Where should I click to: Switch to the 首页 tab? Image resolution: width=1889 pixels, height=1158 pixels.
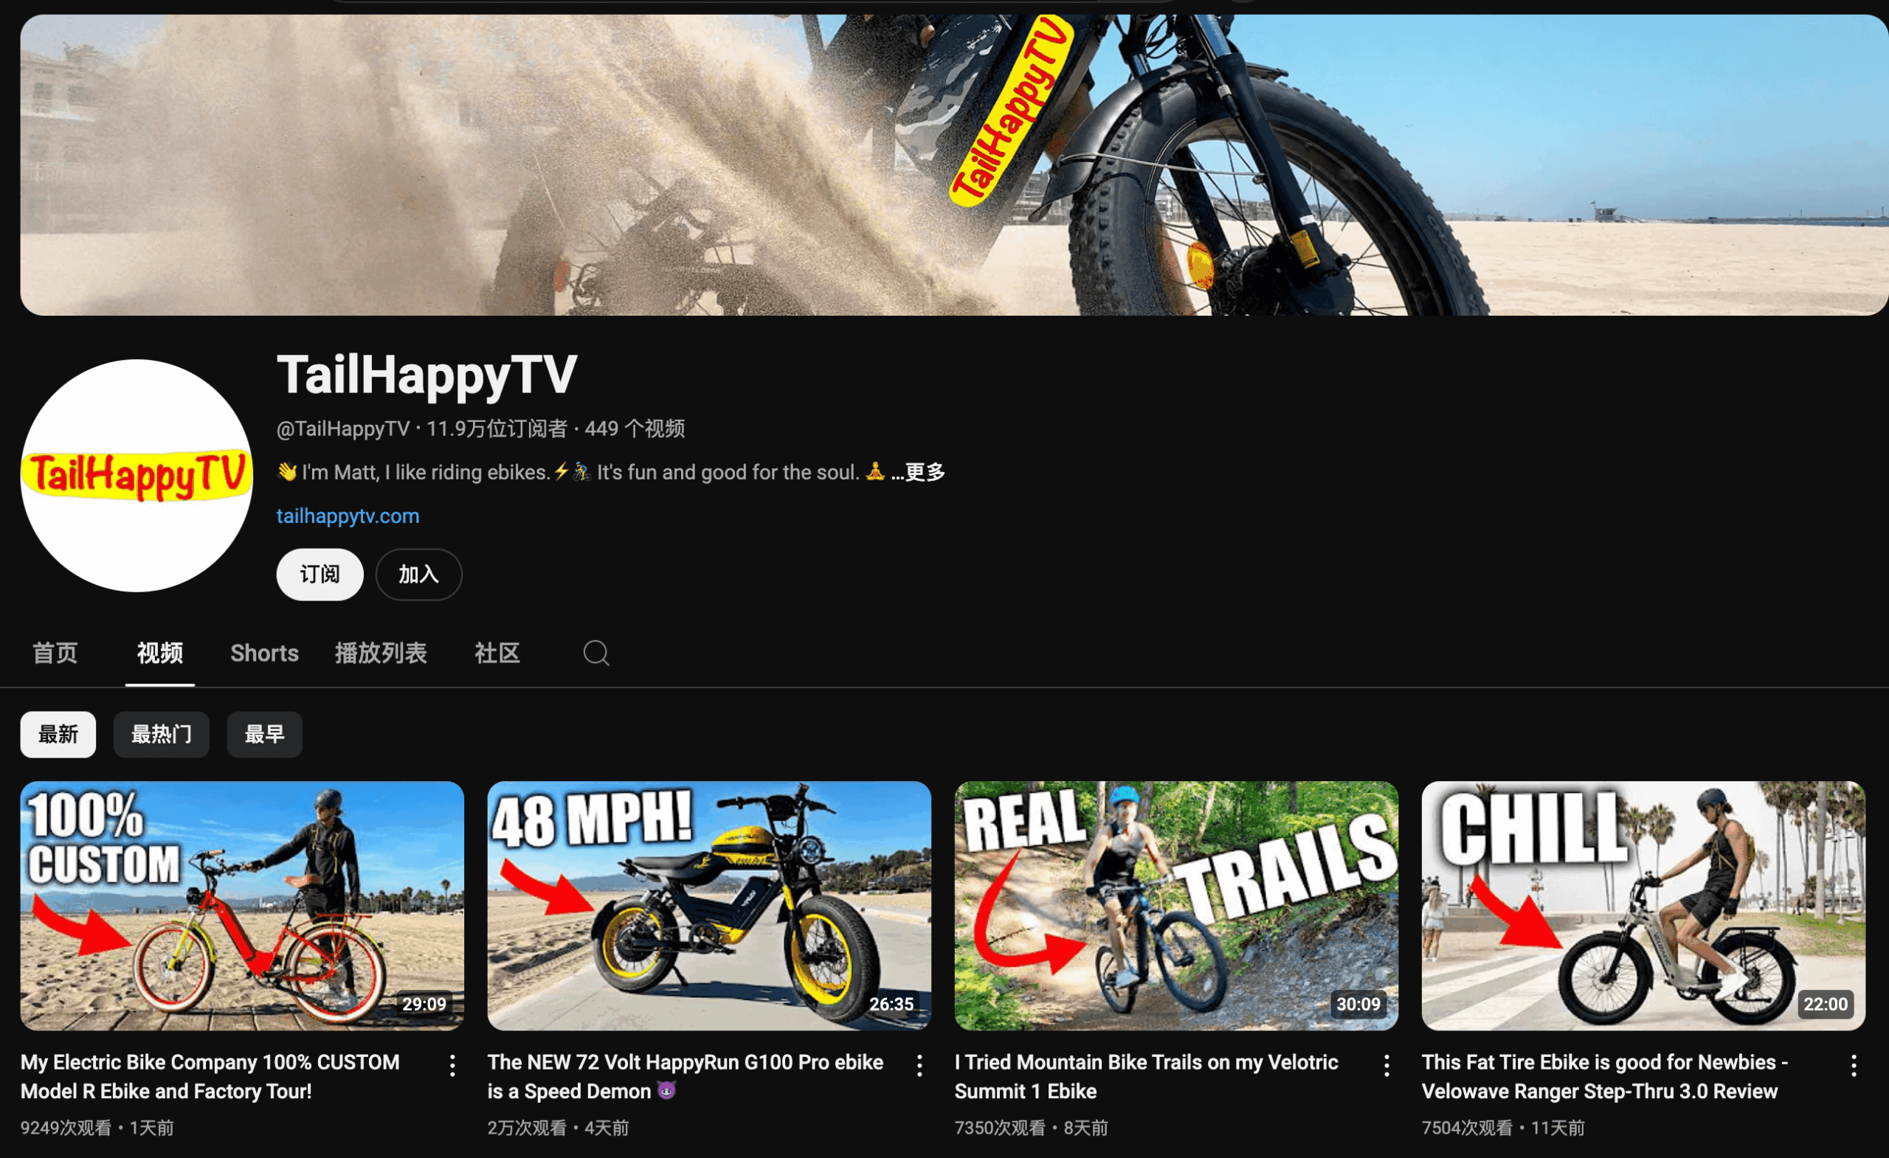(55, 653)
